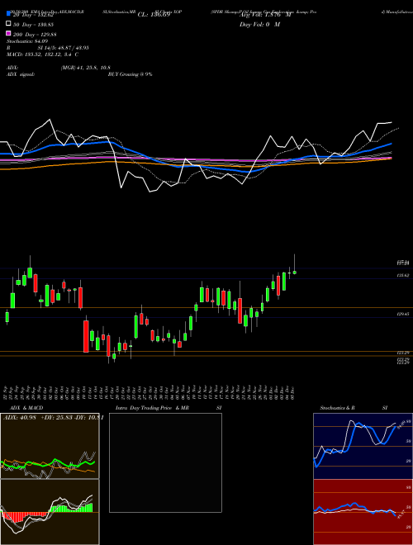Click the closing price 'CL: 136.69' label
This screenshot has height=545, width=413.
click(x=154, y=15)
